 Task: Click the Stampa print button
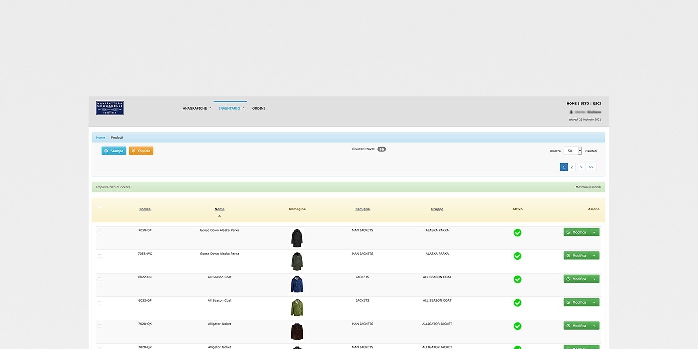[x=114, y=151]
